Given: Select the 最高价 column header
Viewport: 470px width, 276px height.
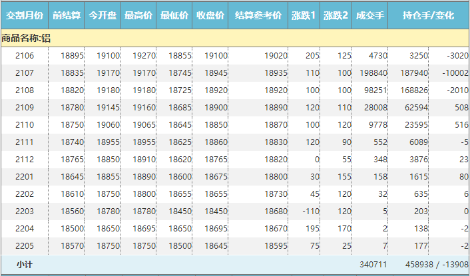Looking at the screenshot, I should pos(138,15).
